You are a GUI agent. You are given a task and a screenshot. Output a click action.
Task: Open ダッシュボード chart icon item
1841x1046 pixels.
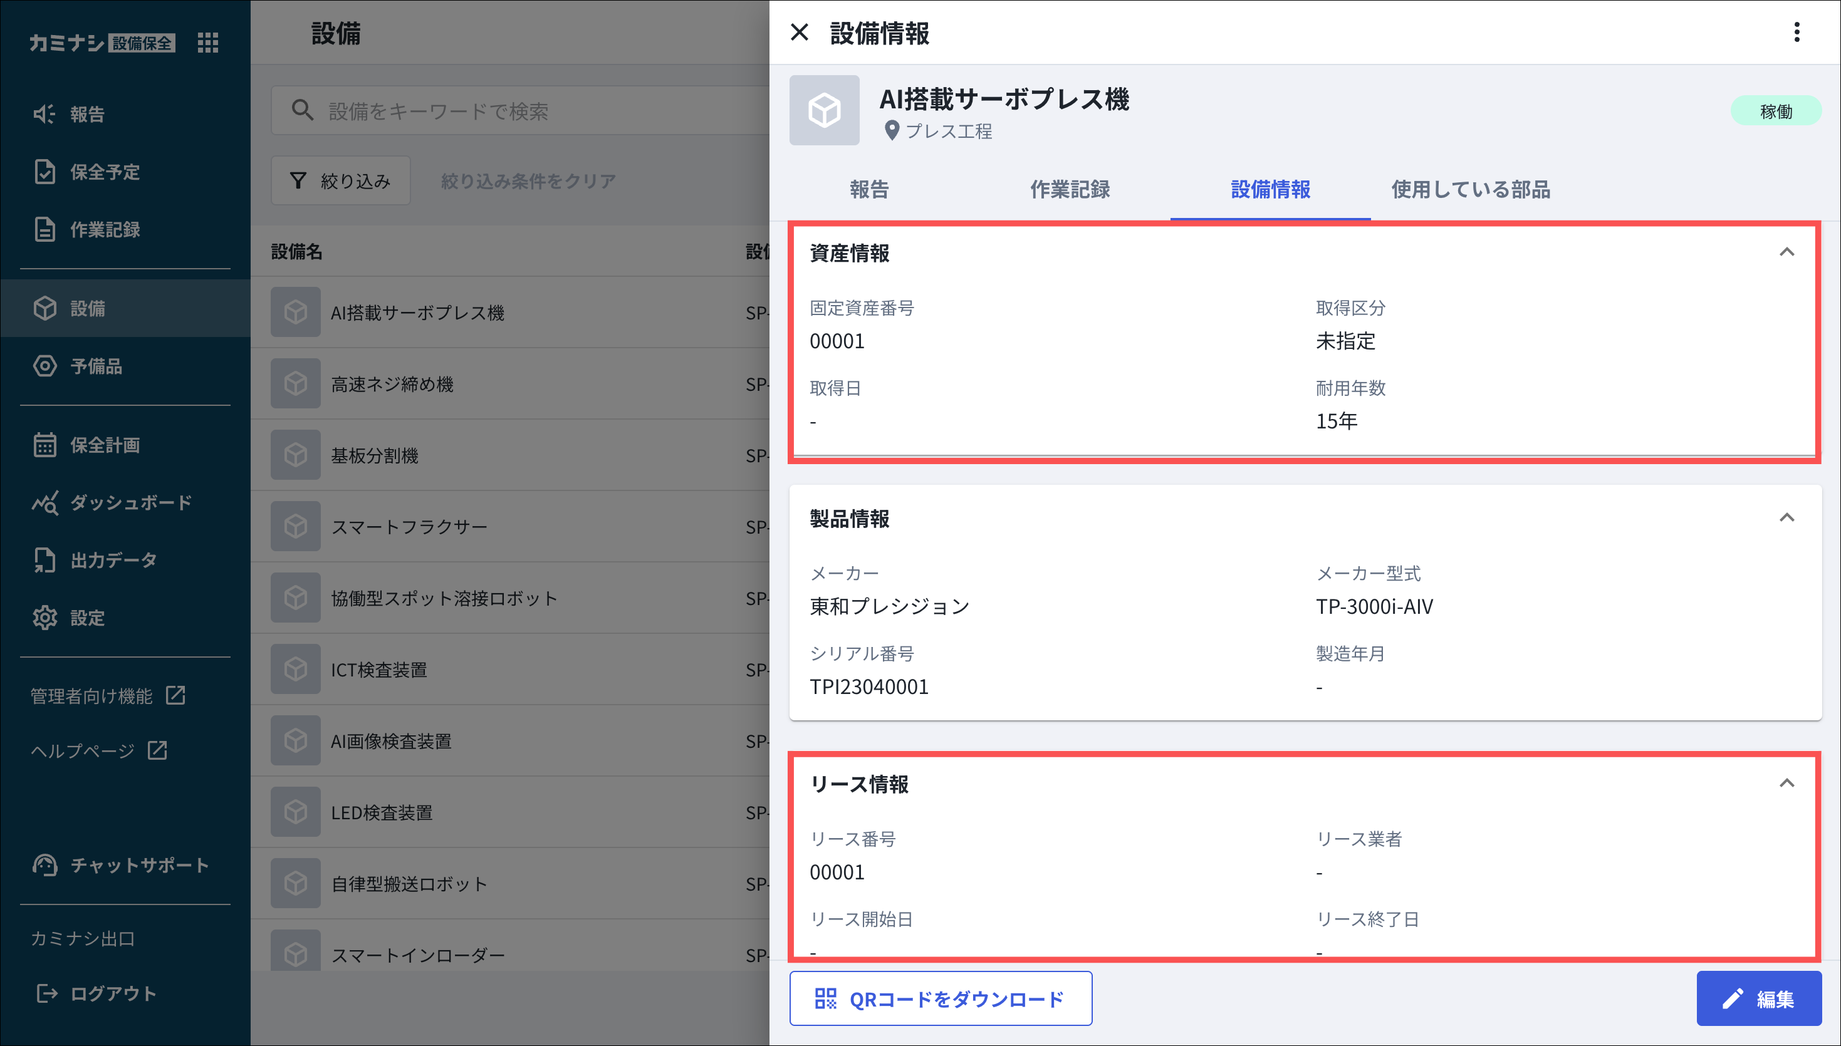point(130,502)
